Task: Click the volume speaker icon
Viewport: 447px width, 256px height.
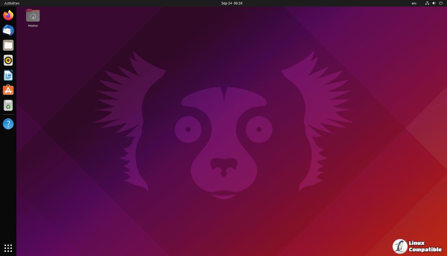Action: tap(434, 3)
